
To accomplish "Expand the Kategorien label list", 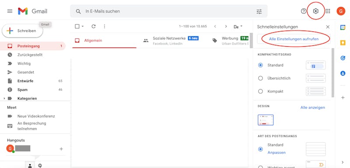I will (4, 98).
